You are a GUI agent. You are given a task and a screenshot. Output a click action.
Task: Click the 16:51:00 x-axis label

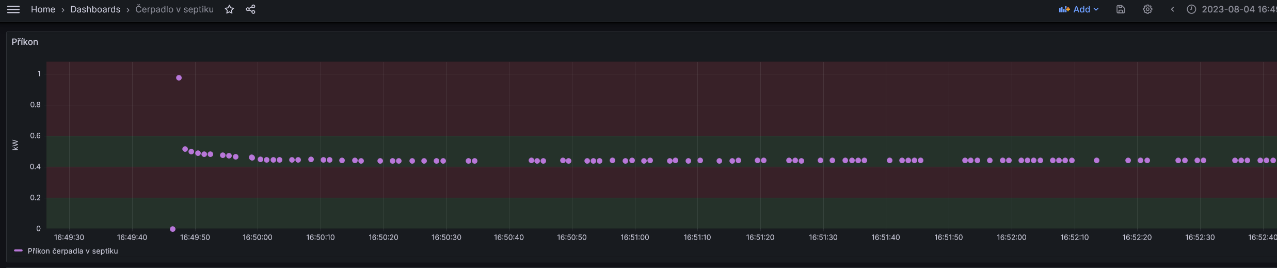coord(634,238)
